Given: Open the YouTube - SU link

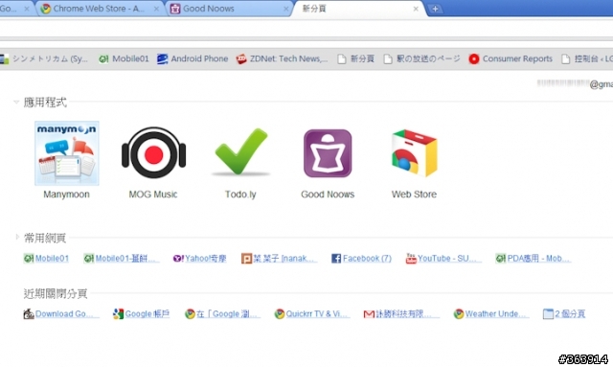Looking at the screenshot, I should click(x=443, y=259).
